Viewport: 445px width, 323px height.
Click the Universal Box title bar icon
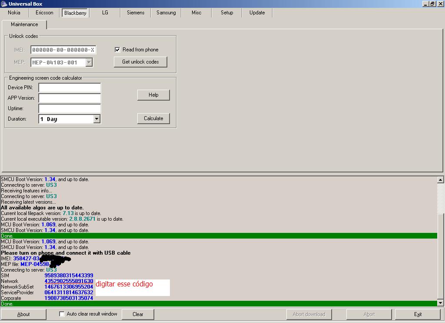[4, 3]
